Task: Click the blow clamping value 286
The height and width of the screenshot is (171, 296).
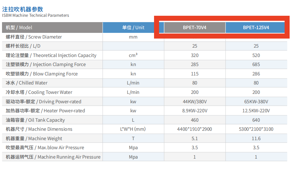Action: 256,74
